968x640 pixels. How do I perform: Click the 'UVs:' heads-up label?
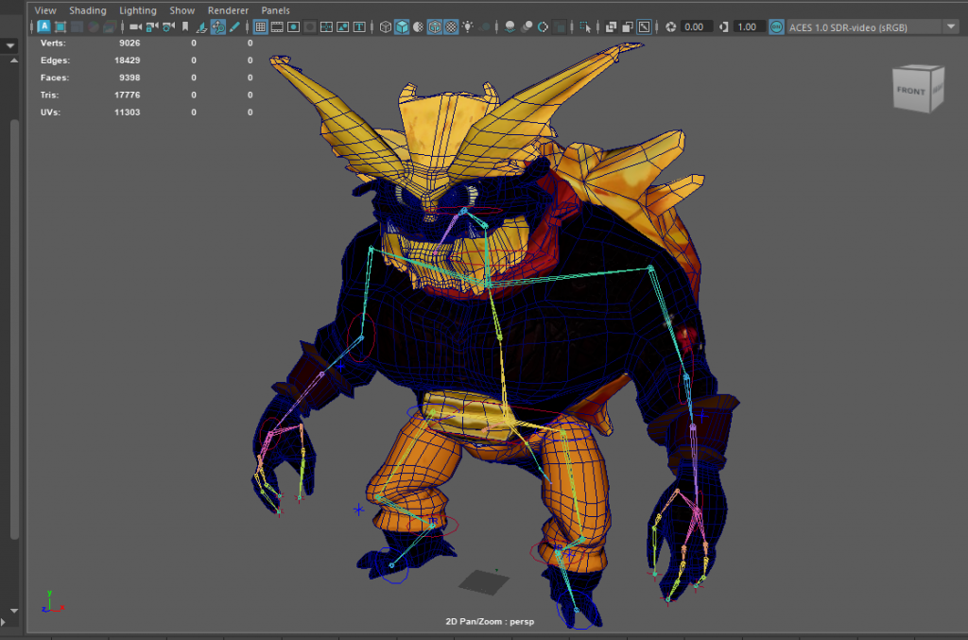(50, 112)
